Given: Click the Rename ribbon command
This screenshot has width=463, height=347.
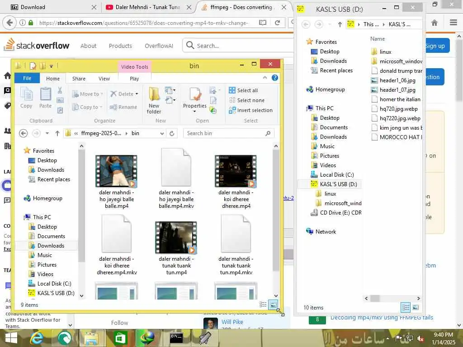Looking at the screenshot, I should pos(123,107).
